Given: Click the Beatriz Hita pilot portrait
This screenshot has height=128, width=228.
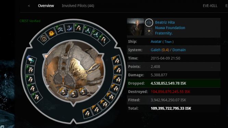Looking at the screenshot, I should [136, 27].
